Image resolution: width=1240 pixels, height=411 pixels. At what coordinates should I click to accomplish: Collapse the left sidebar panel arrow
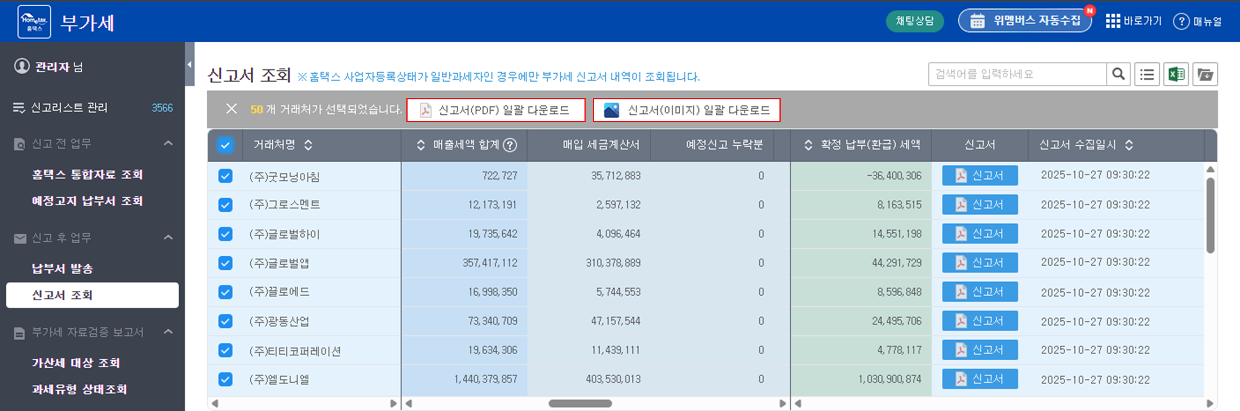point(189,64)
